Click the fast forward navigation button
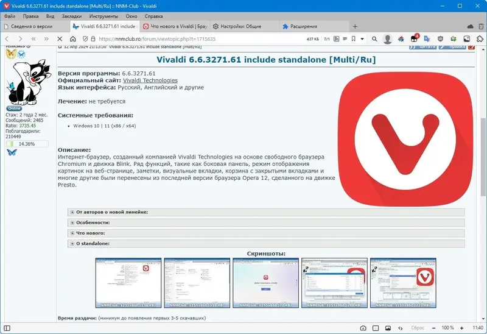 (x=46, y=39)
